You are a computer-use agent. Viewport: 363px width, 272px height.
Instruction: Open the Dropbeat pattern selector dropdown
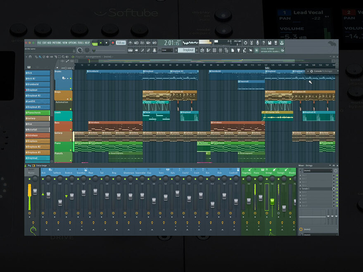coord(187,50)
